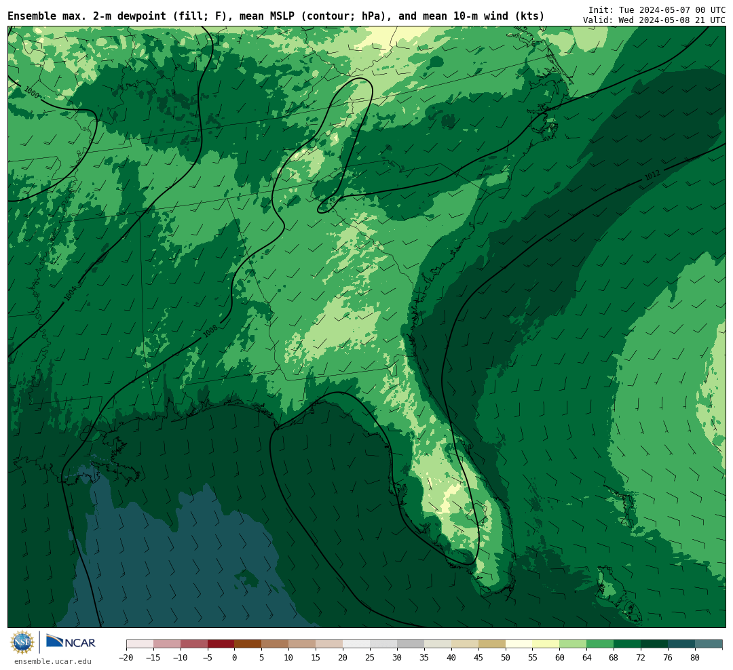
Task: Click the colorbar swatch between 60 and 64
Action: (573, 644)
